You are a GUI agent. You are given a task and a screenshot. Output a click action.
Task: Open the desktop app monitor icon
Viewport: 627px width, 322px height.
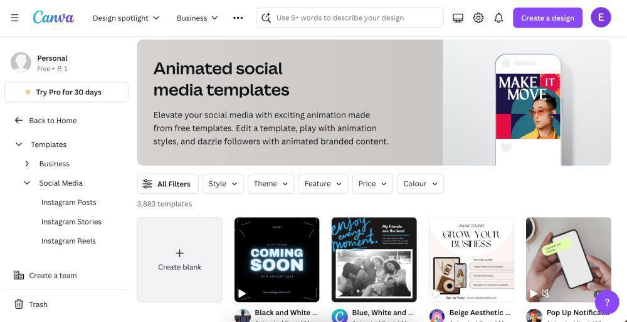[x=458, y=18]
